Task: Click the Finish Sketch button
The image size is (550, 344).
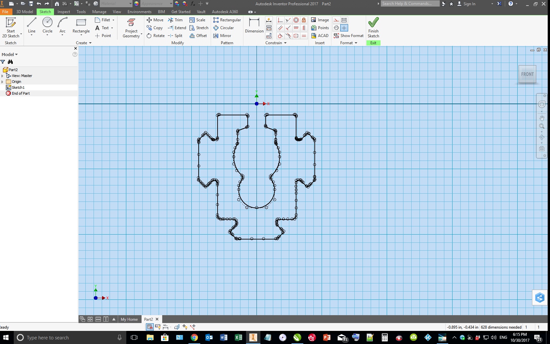Action: [373, 28]
